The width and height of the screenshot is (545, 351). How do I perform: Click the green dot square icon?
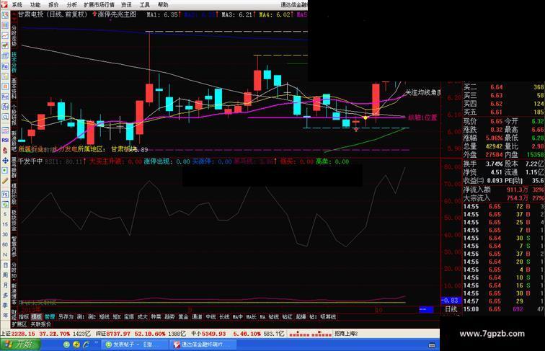(x=5, y=171)
